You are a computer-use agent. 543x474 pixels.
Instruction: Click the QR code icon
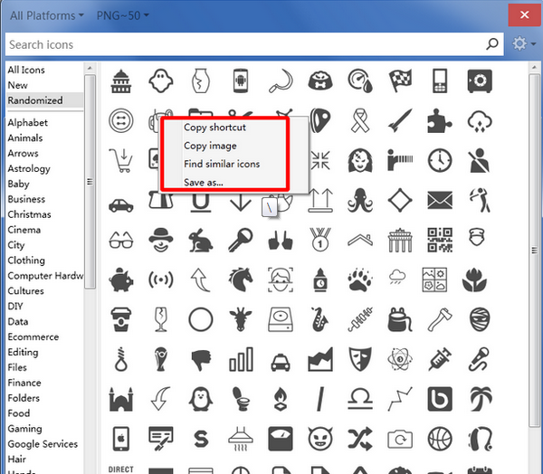coord(439,239)
